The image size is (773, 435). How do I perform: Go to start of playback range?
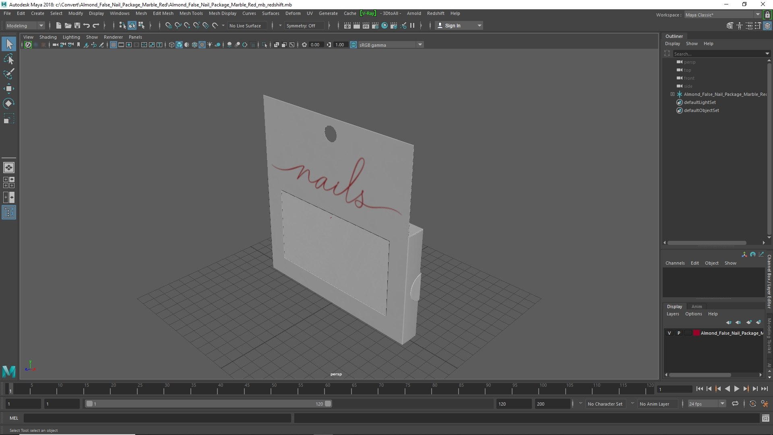coord(699,389)
